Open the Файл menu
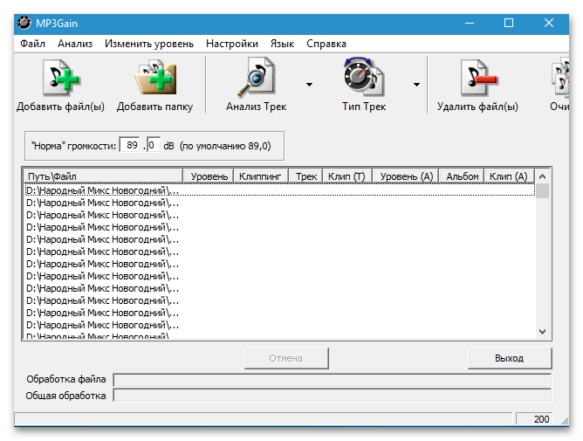The image size is (583, 441). click(32, 44)
